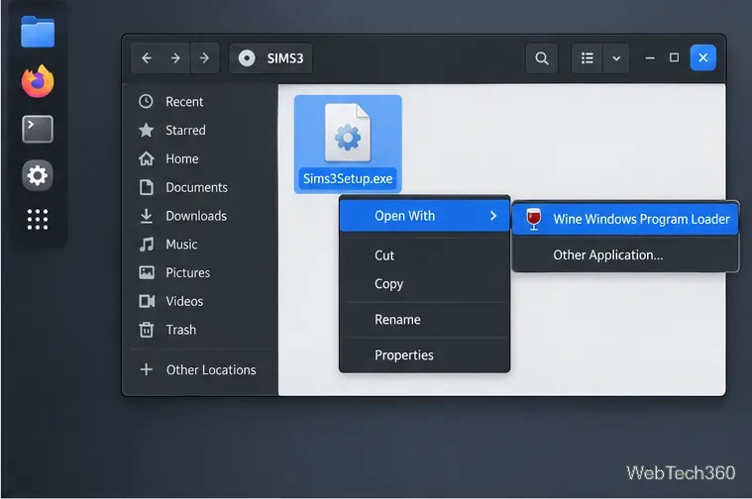The width and height of the screenshot is (752, 499).
Task: Select Wine Windows Program Loader
Action: (x=625, y=219)
